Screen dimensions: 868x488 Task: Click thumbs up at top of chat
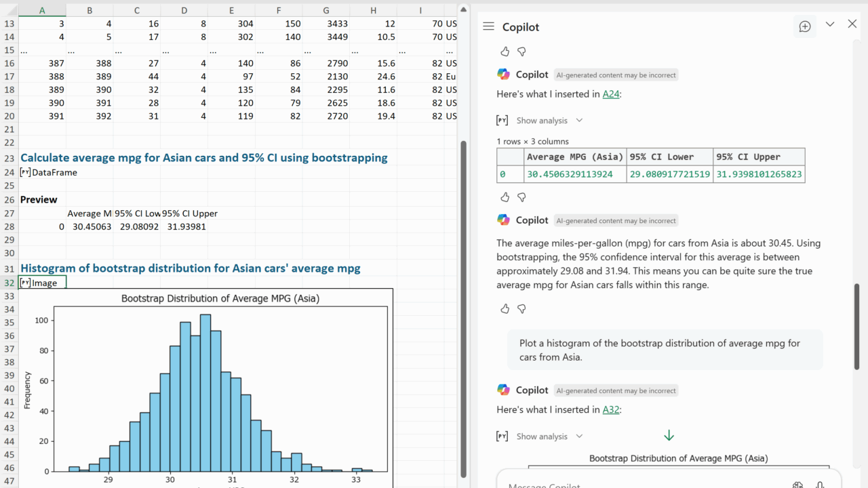[x=505, y=52]
